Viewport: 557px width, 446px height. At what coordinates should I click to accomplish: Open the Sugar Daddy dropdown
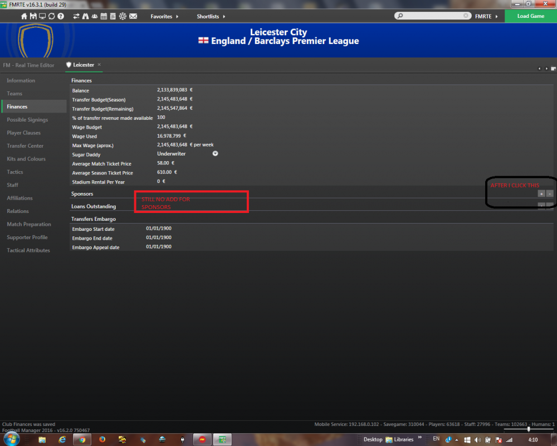(215, 154)
